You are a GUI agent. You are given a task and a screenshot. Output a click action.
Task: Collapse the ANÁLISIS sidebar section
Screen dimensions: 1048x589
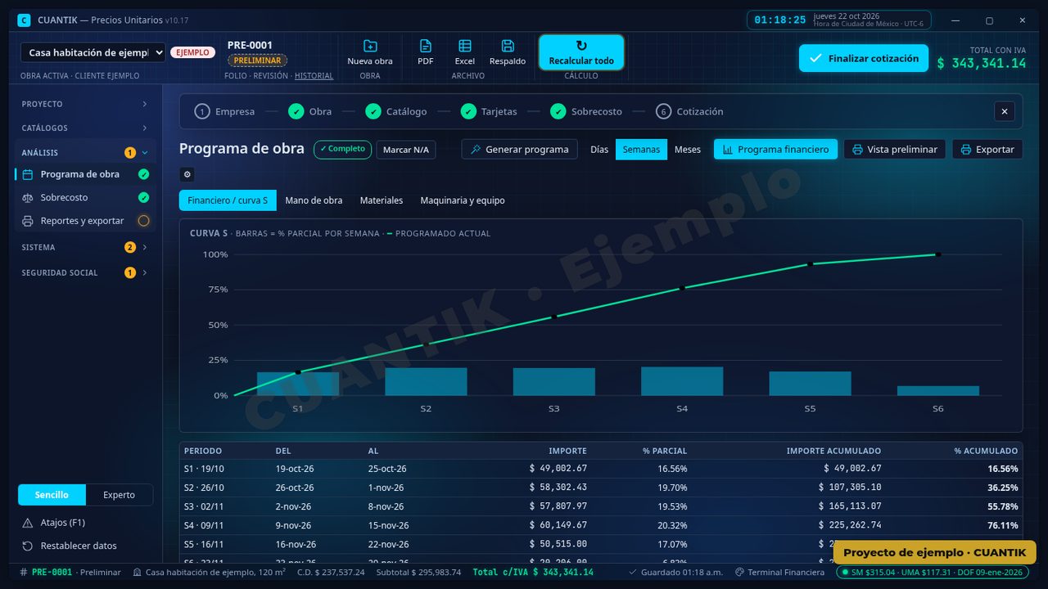85,152
